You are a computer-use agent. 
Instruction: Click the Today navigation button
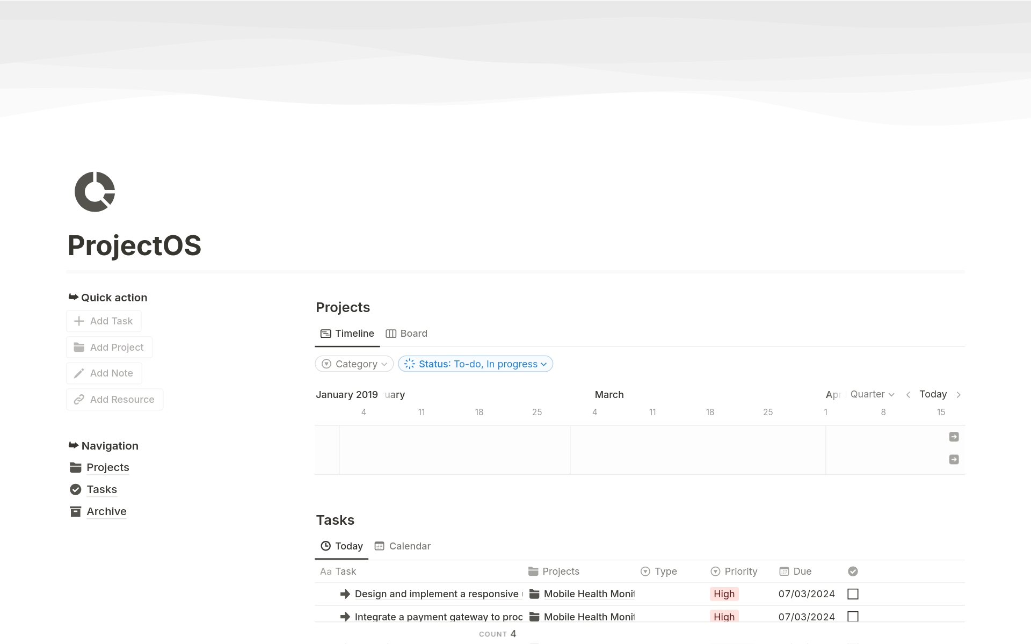933,393
